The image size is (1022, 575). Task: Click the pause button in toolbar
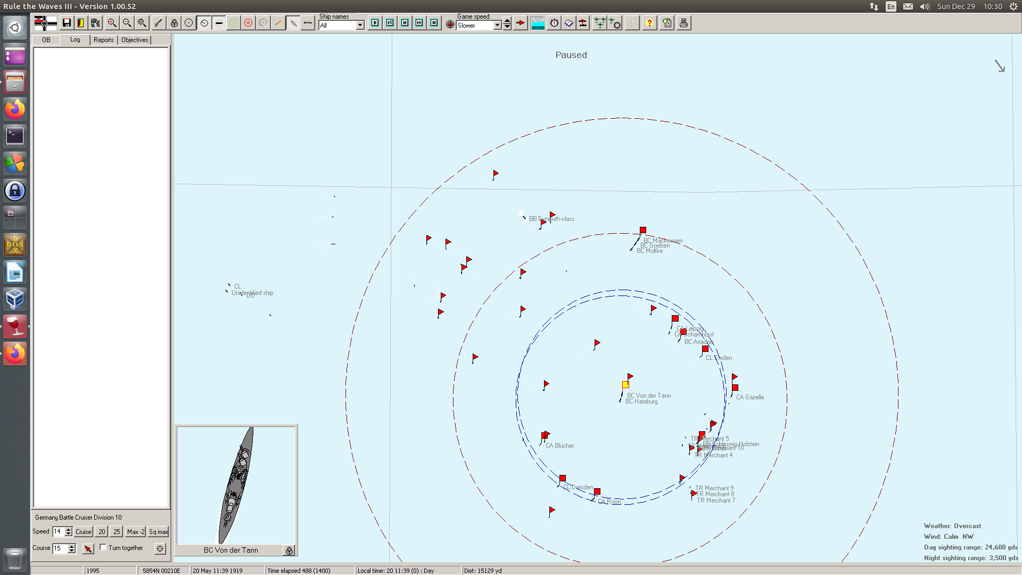[434, 23]
